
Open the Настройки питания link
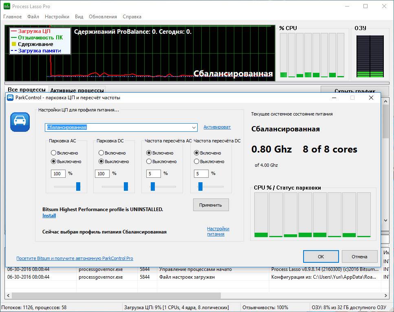click(218, 231)
